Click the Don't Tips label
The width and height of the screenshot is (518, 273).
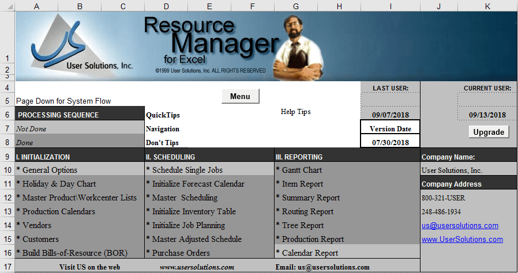(x=162, y=143)
